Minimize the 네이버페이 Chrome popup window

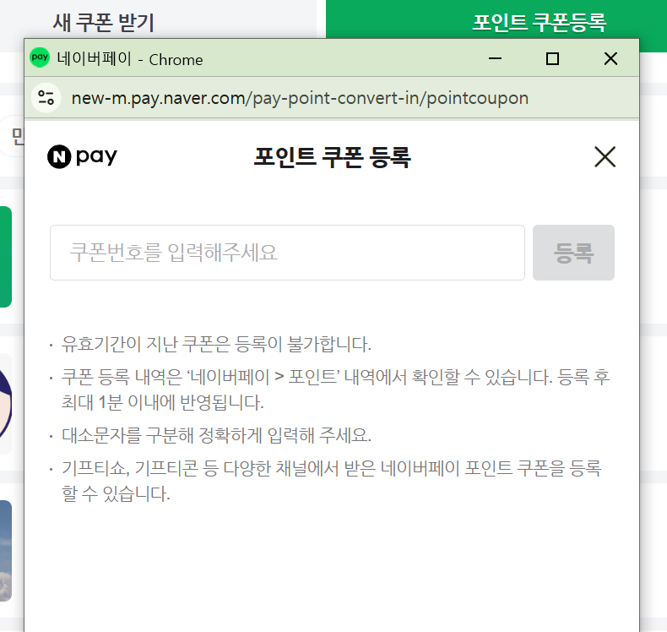(x=495, y=59)
